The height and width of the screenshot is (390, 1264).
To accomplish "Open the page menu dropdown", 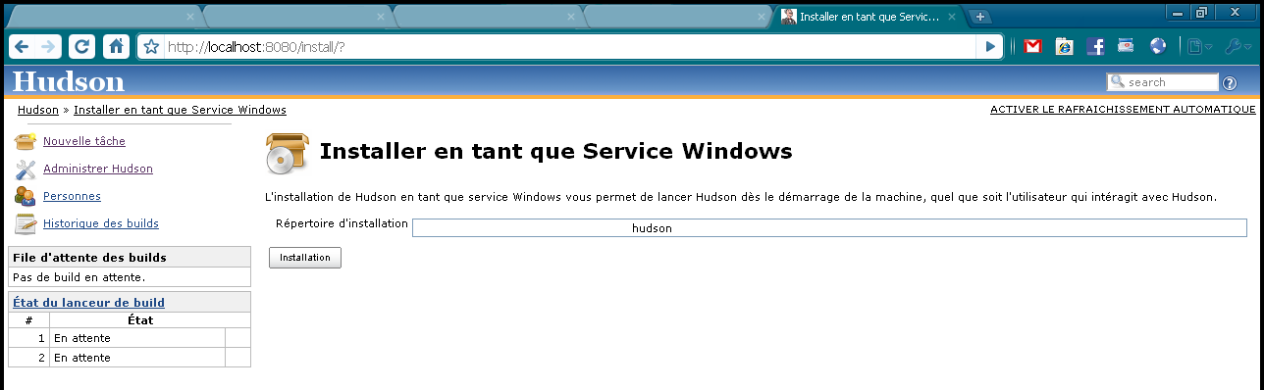I will [1199, 46].
